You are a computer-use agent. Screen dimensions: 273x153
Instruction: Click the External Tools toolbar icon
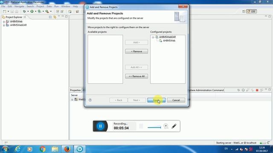pyautogui.click(x=47, y=11)
